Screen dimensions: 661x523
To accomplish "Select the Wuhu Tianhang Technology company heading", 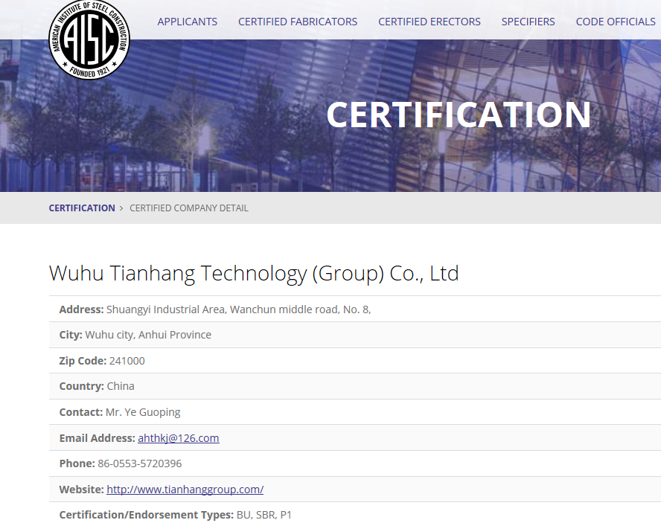I will pos(254,274).
